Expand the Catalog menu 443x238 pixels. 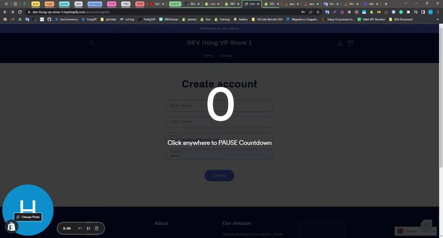click(x=227, y=56)
